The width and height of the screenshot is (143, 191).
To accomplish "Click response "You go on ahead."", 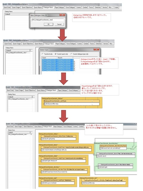I will [58, 183].
